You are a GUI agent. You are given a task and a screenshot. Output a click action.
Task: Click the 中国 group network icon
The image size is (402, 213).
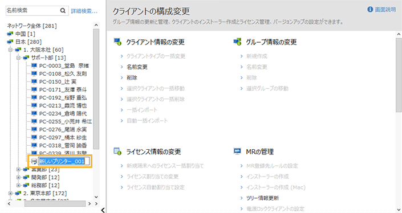click(10, 34)
